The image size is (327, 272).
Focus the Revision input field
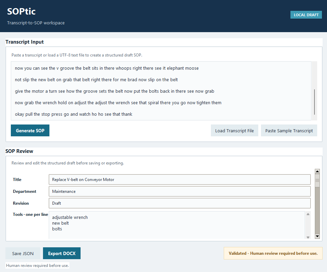tap(179, 203)
